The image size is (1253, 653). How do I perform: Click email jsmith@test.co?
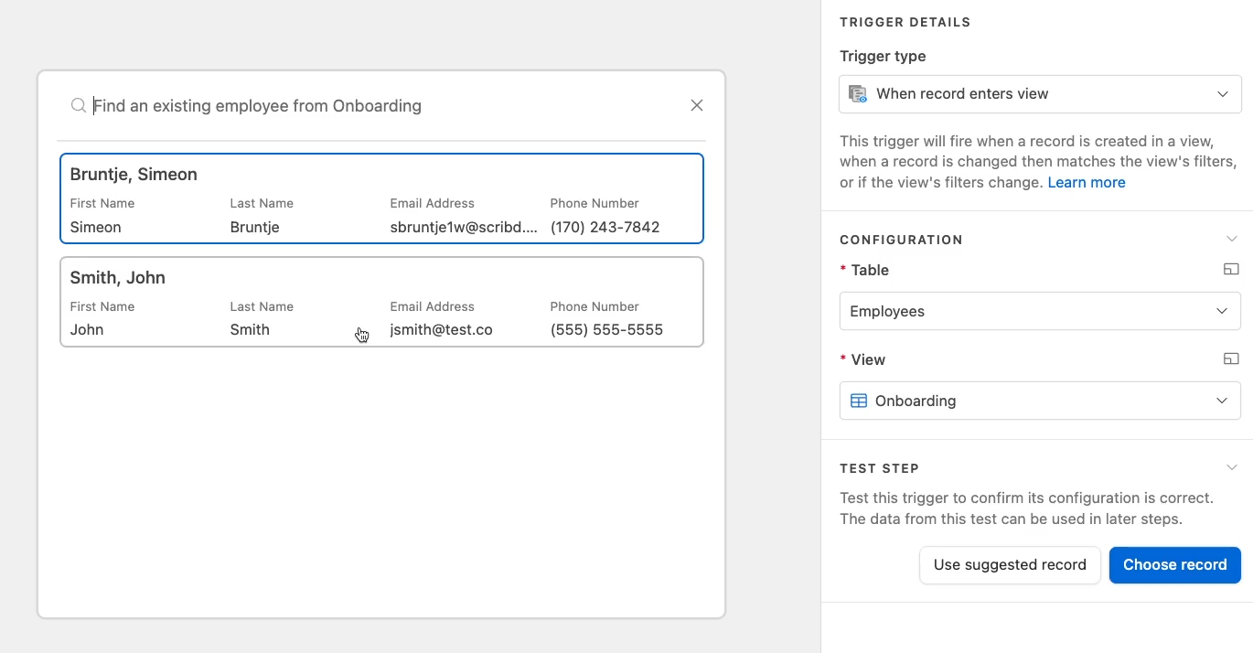click(441, 330)
